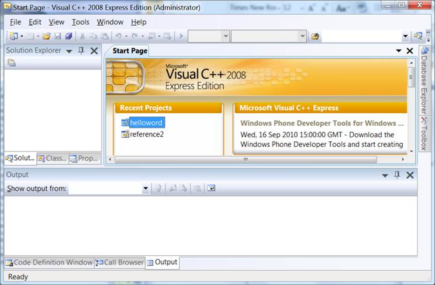This screenshot has height=285, width=435.
Task: Open the Solution Platforms combo box
Action: point(269,36)
